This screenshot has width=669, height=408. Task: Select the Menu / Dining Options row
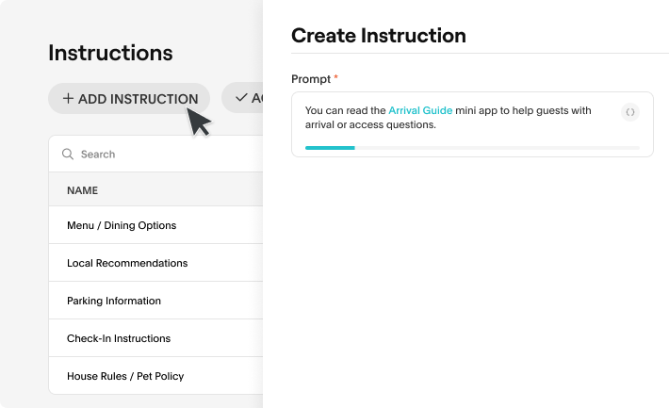point(122,226)
